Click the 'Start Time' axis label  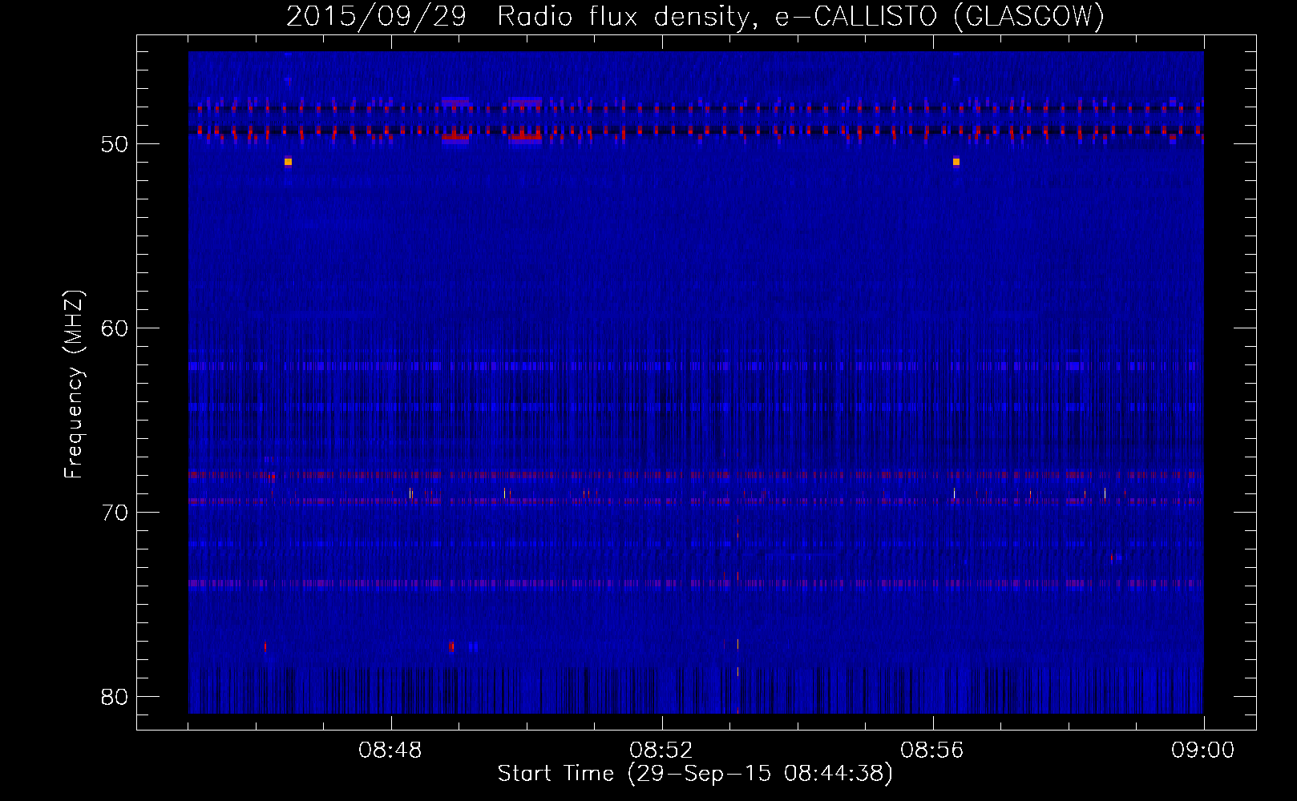click(694, 774)
